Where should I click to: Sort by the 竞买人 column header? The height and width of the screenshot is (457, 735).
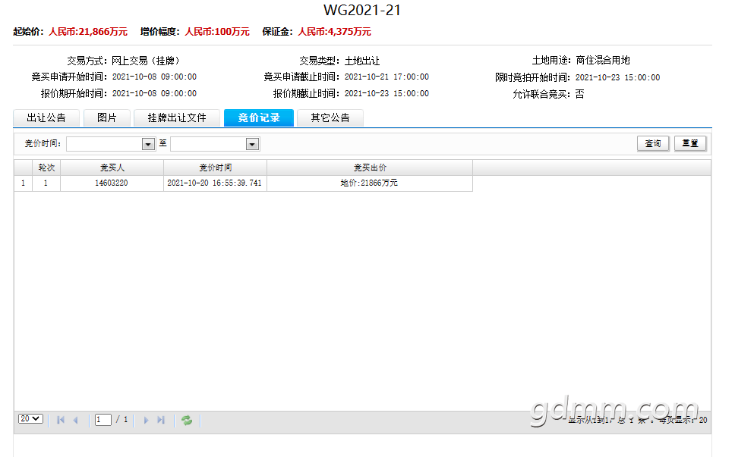point(112,167)
